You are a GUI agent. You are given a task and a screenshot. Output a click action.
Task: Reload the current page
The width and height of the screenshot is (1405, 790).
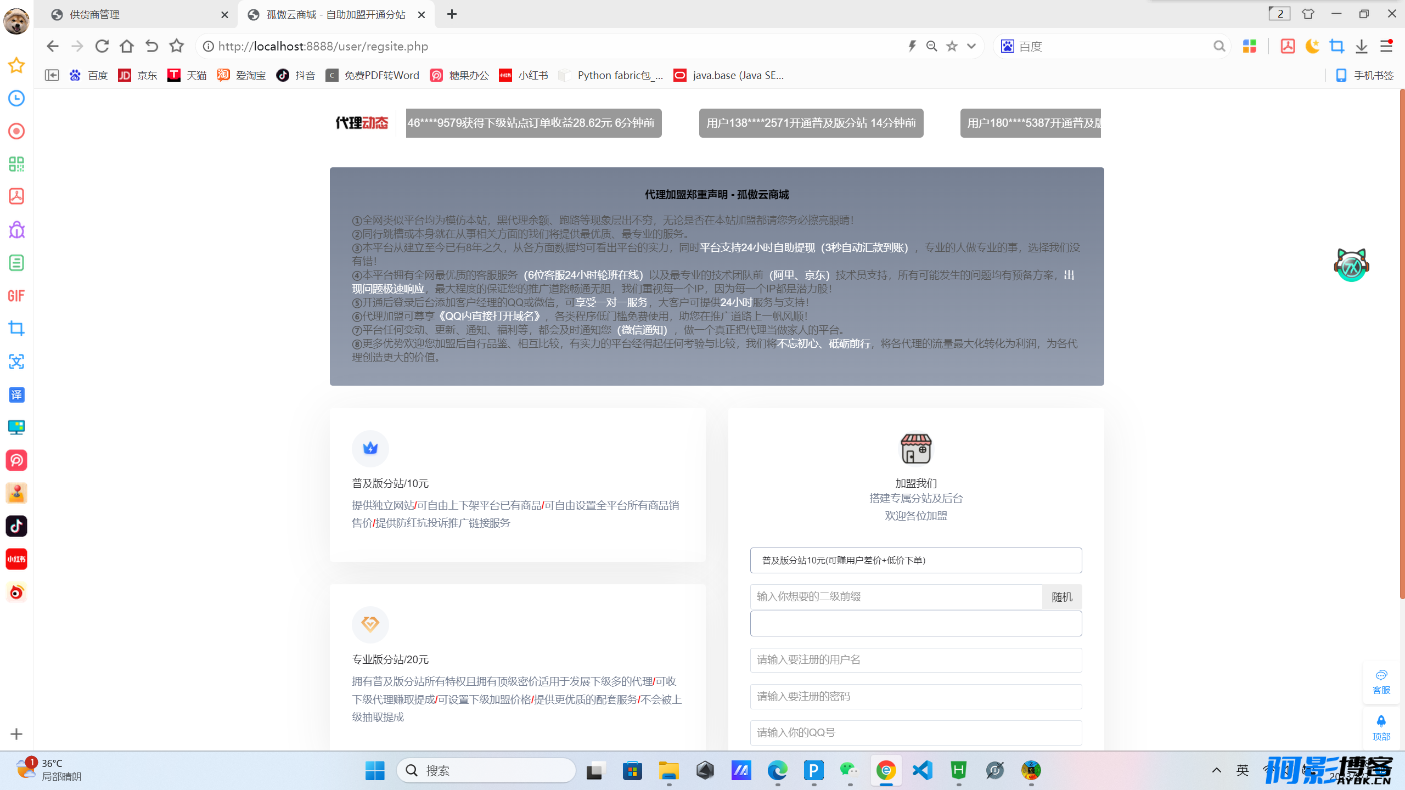click(x=102, y=46)
